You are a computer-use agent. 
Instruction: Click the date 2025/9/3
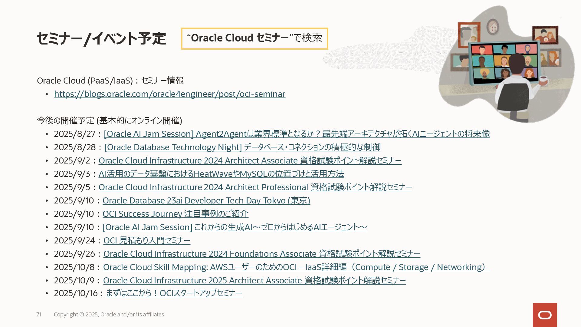tap(72, 174)
